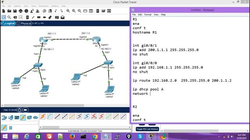Select Copper Straight-Through cable
The height and width of the screenshot is (140, 250).
coord(57,117)
